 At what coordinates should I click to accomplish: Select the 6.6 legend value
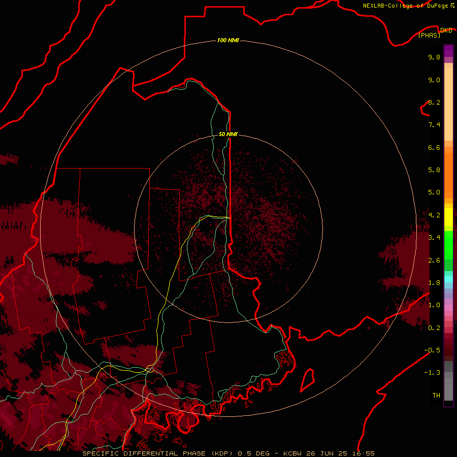[x=434, y=147]
